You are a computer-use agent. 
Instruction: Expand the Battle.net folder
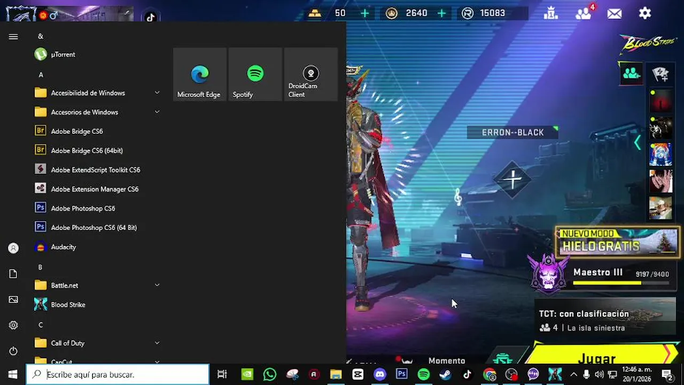coord(157,286)
